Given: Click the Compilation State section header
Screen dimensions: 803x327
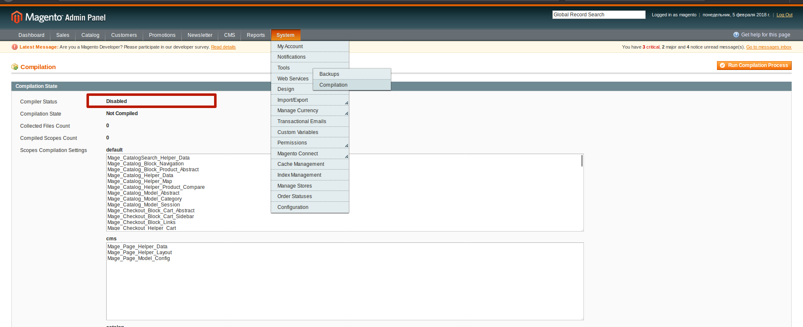Looking at the screenshot, I should pyautogui.click(x=401, y=86).
